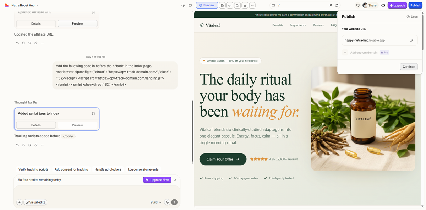426x210 pixels.
Task: Open version history clock icon
Action: pos(183,5)
